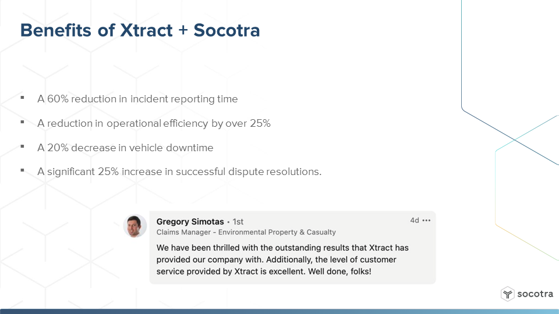Select the 20% decrease in vehicle downtime text
The image size is (559, 314).
[126, 147]
